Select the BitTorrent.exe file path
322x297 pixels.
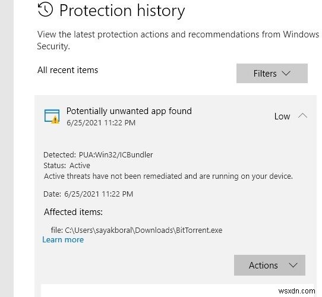(x=144, y=230)
